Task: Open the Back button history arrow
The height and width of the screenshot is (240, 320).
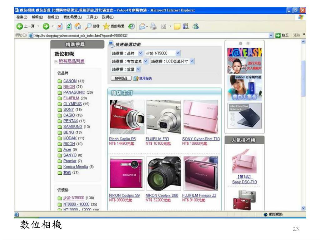Action: (x=38, y=26)
